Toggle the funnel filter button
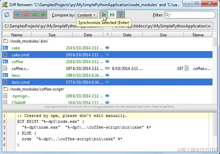The image size is (220, 154). coord(121,15)
